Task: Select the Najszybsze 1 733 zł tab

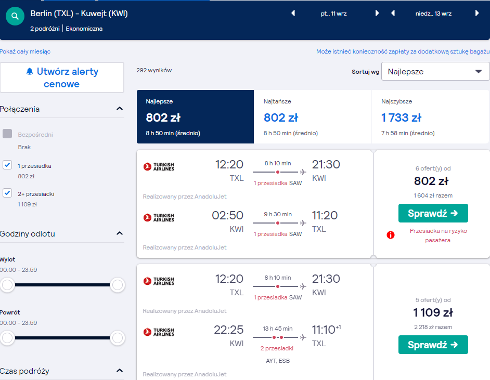Action: click(x=430, y=117)
